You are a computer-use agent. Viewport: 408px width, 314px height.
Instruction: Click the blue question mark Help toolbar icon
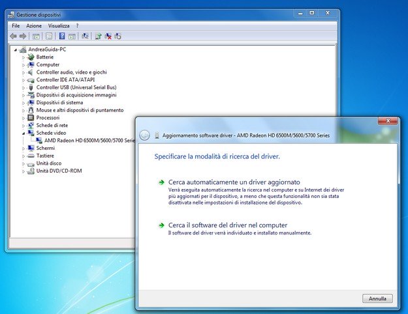(62, 36)
